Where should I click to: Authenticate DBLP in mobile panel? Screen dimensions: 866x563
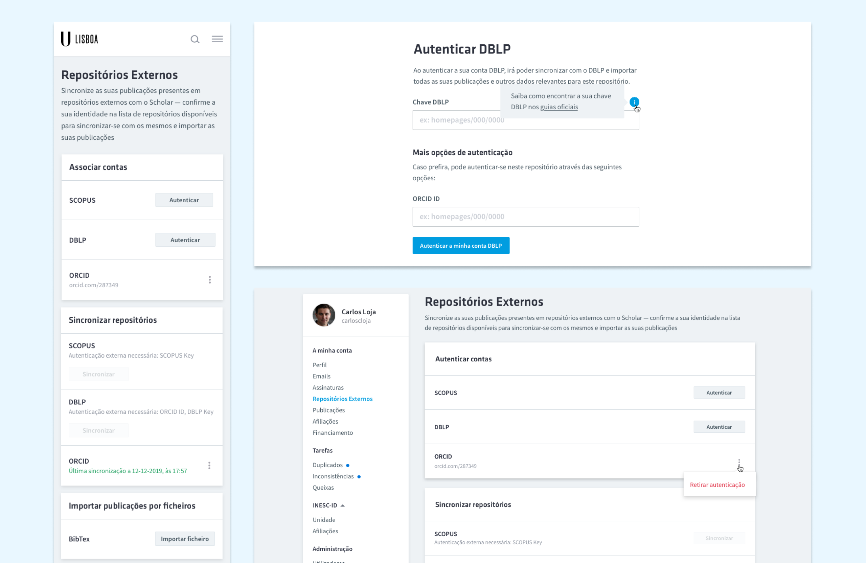185,240
